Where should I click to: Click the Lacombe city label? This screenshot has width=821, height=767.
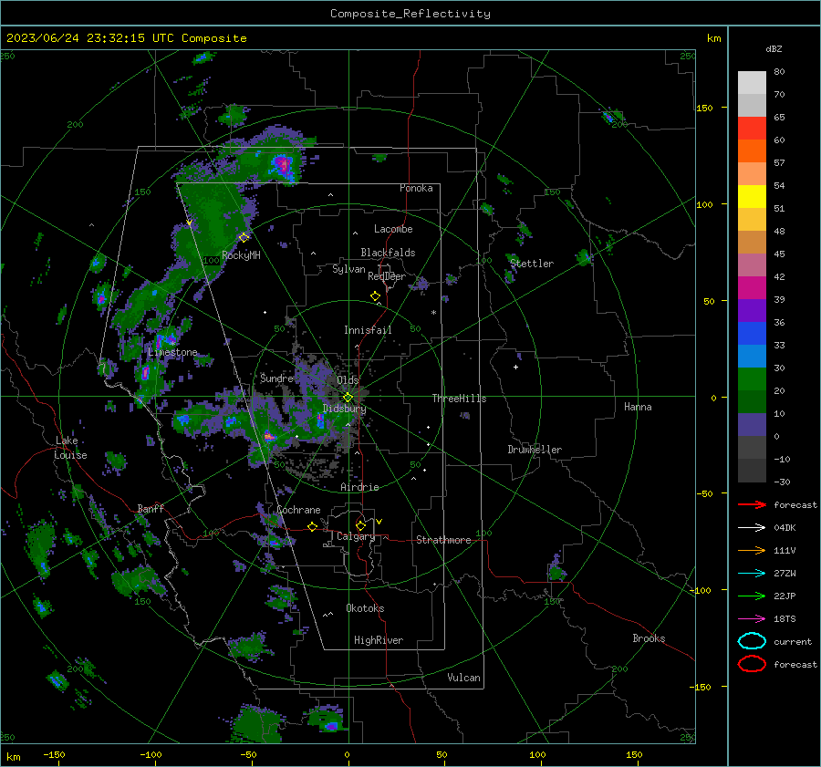(x=393, y=229)
